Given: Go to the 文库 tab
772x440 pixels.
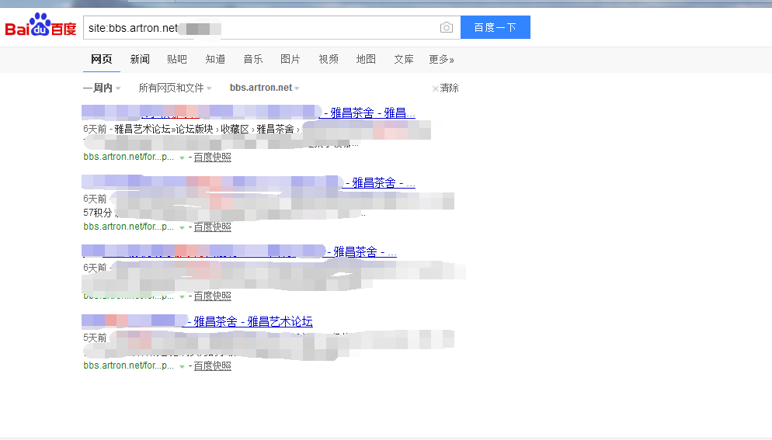Looking at the screenshot, I should click(404, 60).
